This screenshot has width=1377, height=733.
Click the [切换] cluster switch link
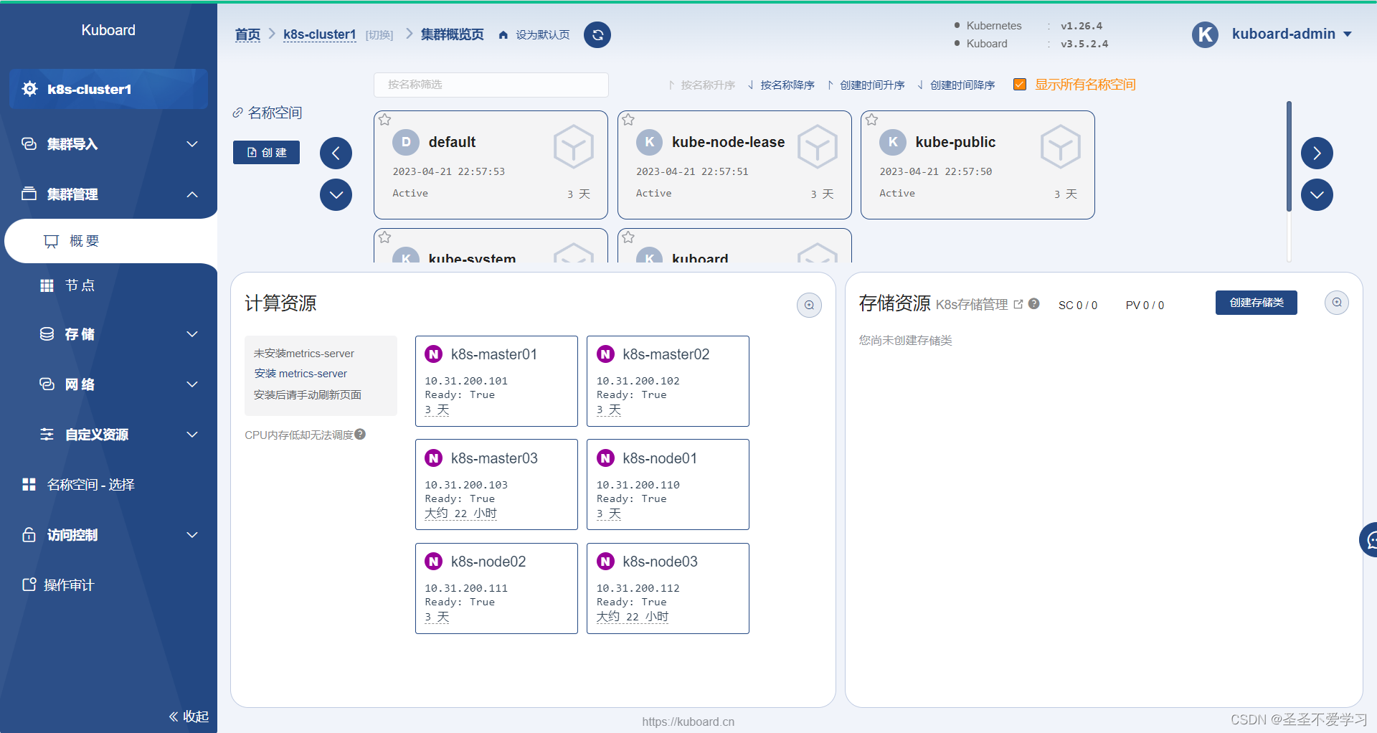379,35
